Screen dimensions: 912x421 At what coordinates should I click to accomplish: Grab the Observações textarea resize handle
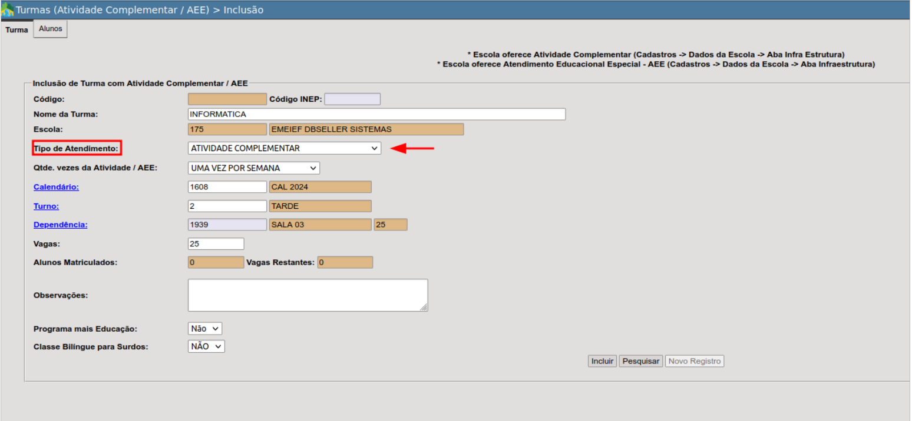click(x=424, y=308)
